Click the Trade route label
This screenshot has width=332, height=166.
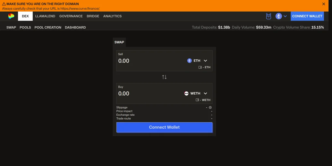coord(124,118)
